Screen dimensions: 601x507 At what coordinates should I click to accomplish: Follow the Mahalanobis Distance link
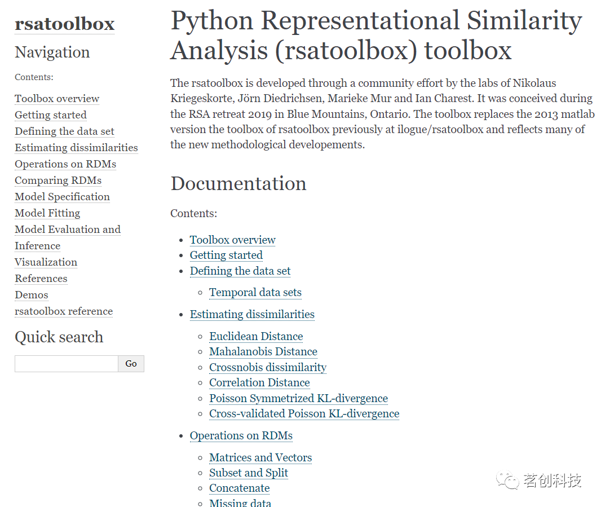[263, 351]
